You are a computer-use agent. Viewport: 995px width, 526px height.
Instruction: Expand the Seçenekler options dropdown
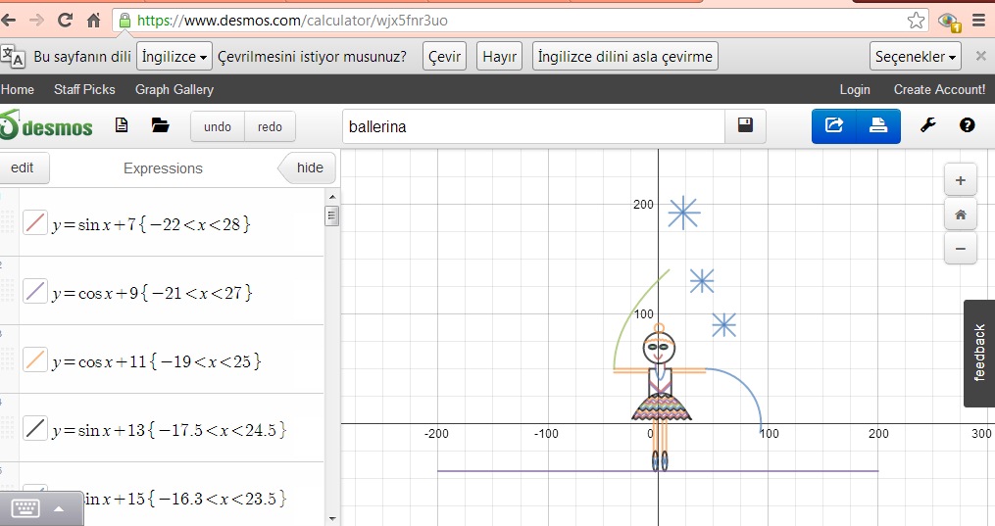tap(915, 57)
